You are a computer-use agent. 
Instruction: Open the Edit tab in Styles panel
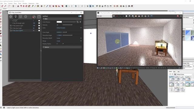[x=174, y=71]
